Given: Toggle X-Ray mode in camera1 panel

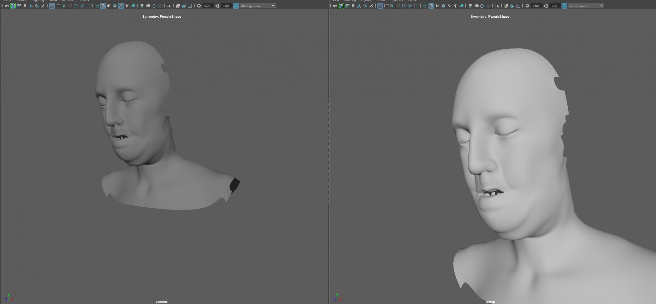Looking at the screenshot, I should point(178,6).
